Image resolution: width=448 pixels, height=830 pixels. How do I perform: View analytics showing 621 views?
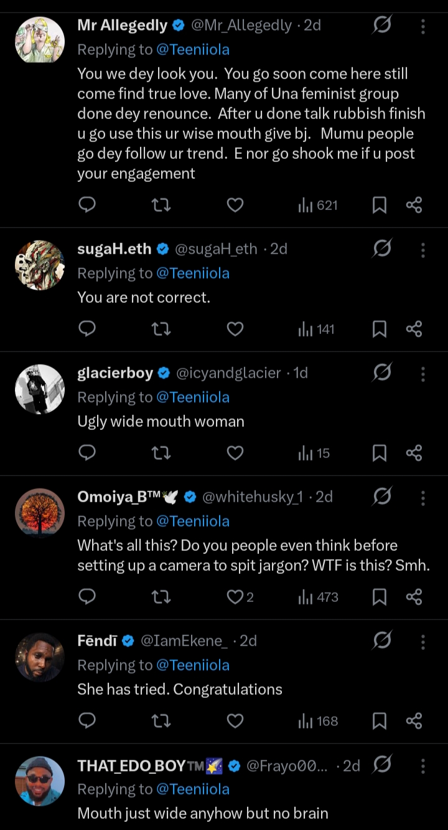(x=318, y=205)
